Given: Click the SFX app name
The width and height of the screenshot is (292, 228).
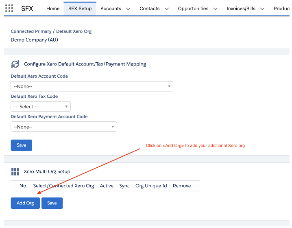Looking at the screenshot, I should point(27,9).
